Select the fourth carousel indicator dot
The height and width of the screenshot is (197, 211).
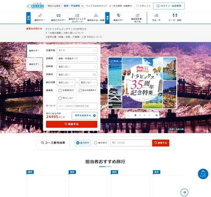point(149,115)
